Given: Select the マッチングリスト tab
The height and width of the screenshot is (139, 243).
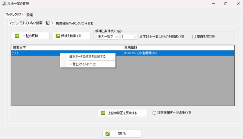Looking at the screenshot, I should (x=14, y=14).
